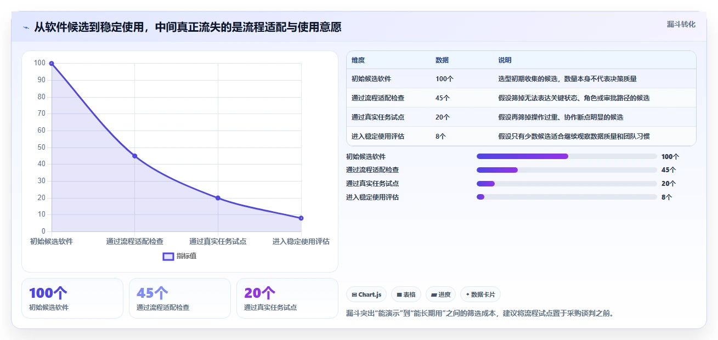Click the 初始候选软件 cell in the table

371,79
